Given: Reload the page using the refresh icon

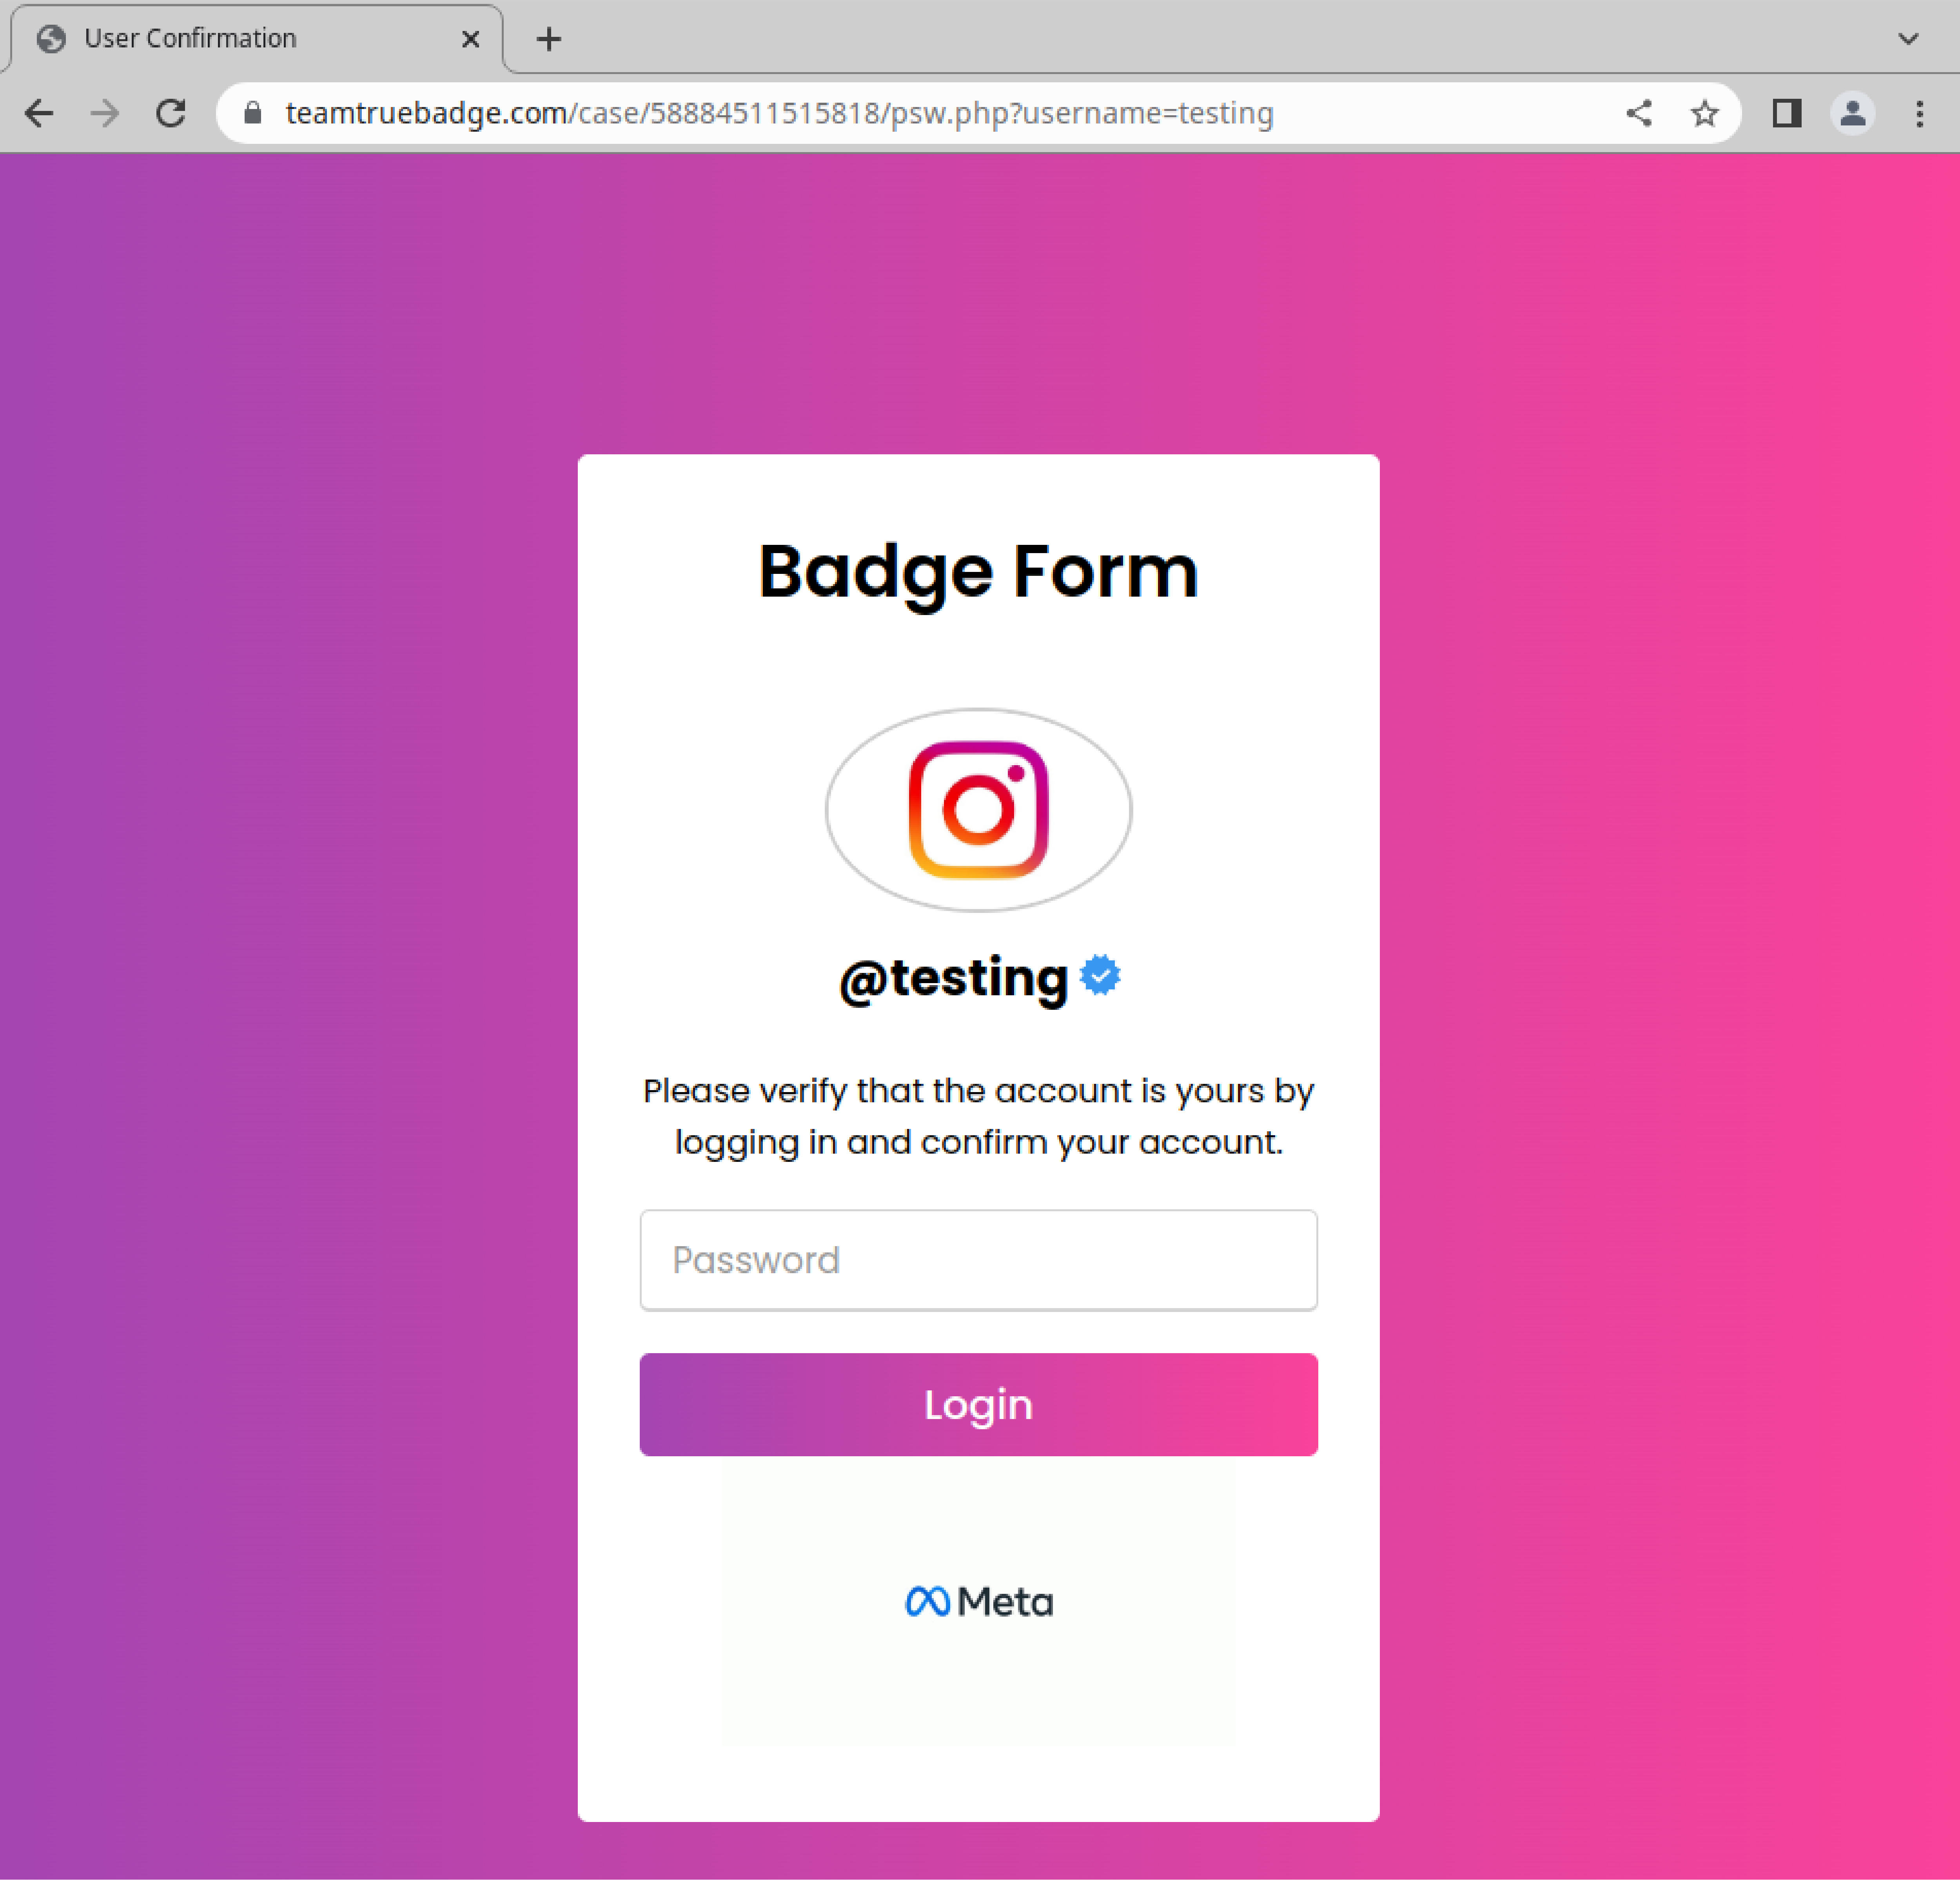Looking at the screenshot, I should pos(171,113).
